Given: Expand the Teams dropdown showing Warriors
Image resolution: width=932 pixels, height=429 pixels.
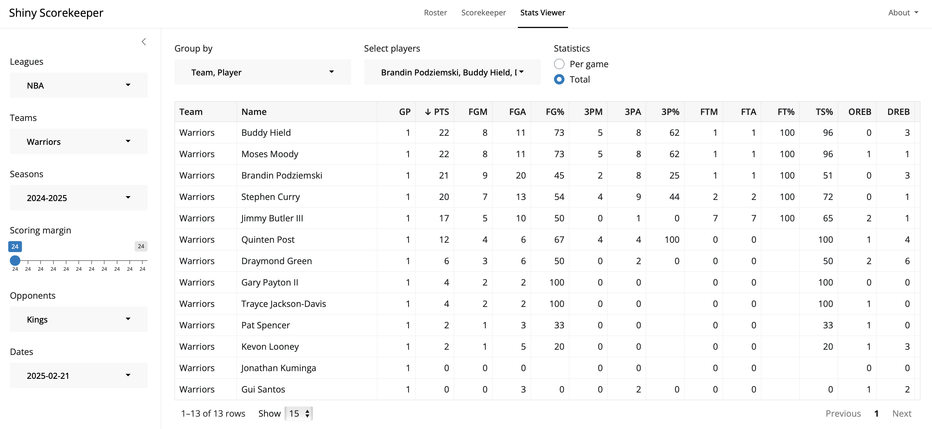Looking at the screenshot, I should pyautogui.click(x=78, y=142).
